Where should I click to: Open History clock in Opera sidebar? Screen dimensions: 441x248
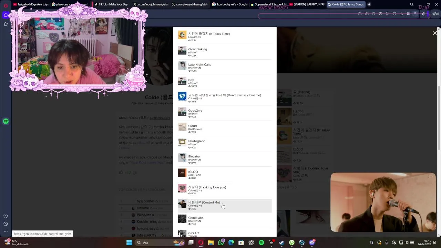pyautogui.click(x=6, y=224)
